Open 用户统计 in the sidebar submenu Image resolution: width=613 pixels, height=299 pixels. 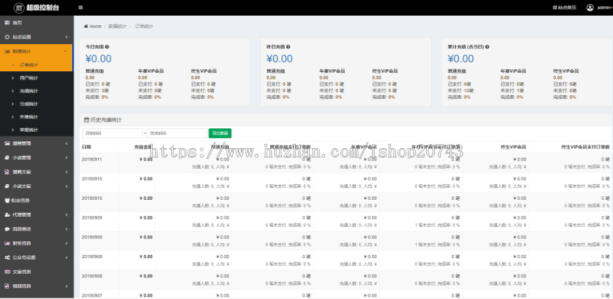pyautogui.click(x=29, y=78)
